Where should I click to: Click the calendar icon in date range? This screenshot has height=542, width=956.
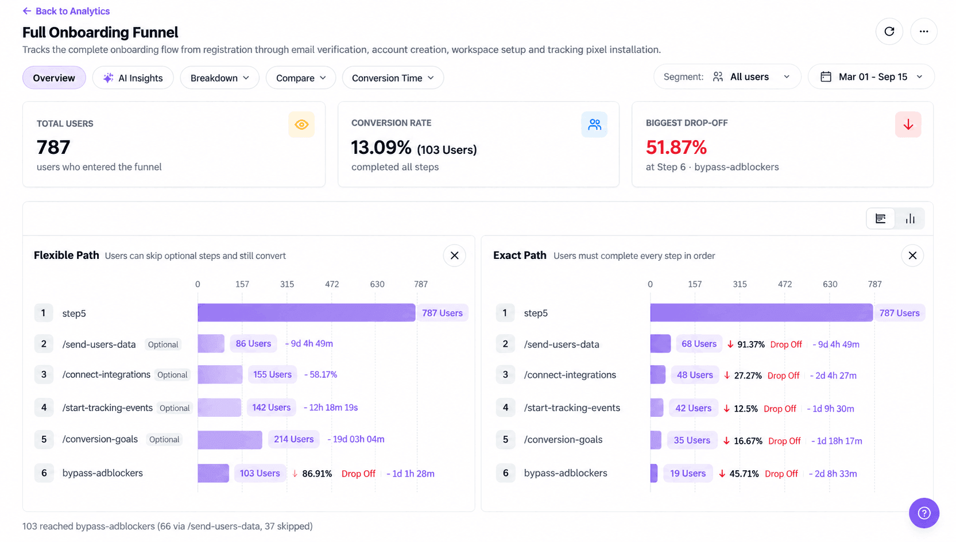(826, 77)
